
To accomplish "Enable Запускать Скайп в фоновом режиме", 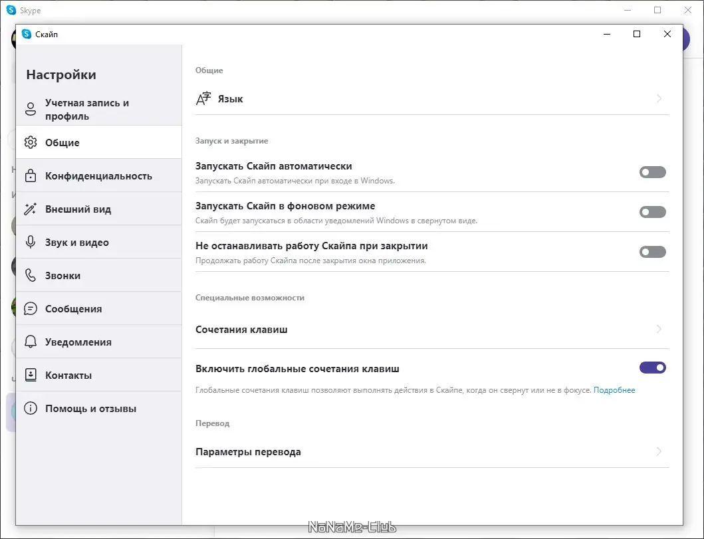I will click(x=652, y=211).
